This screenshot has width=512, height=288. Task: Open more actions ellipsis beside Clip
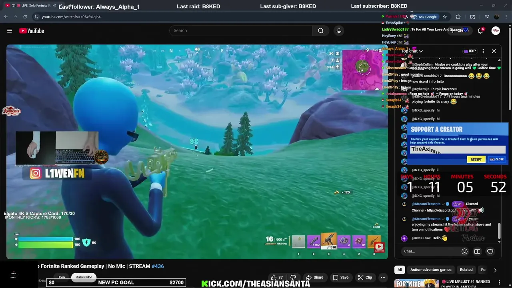383,277
